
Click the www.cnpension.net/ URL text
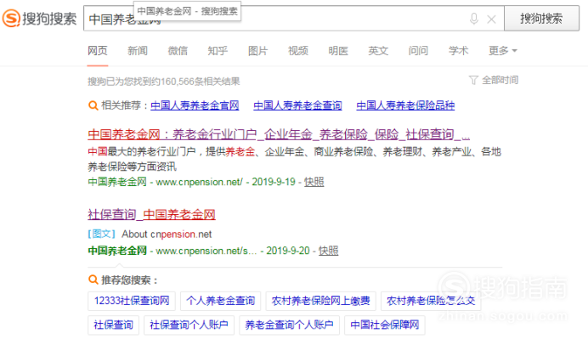point(199,182)
